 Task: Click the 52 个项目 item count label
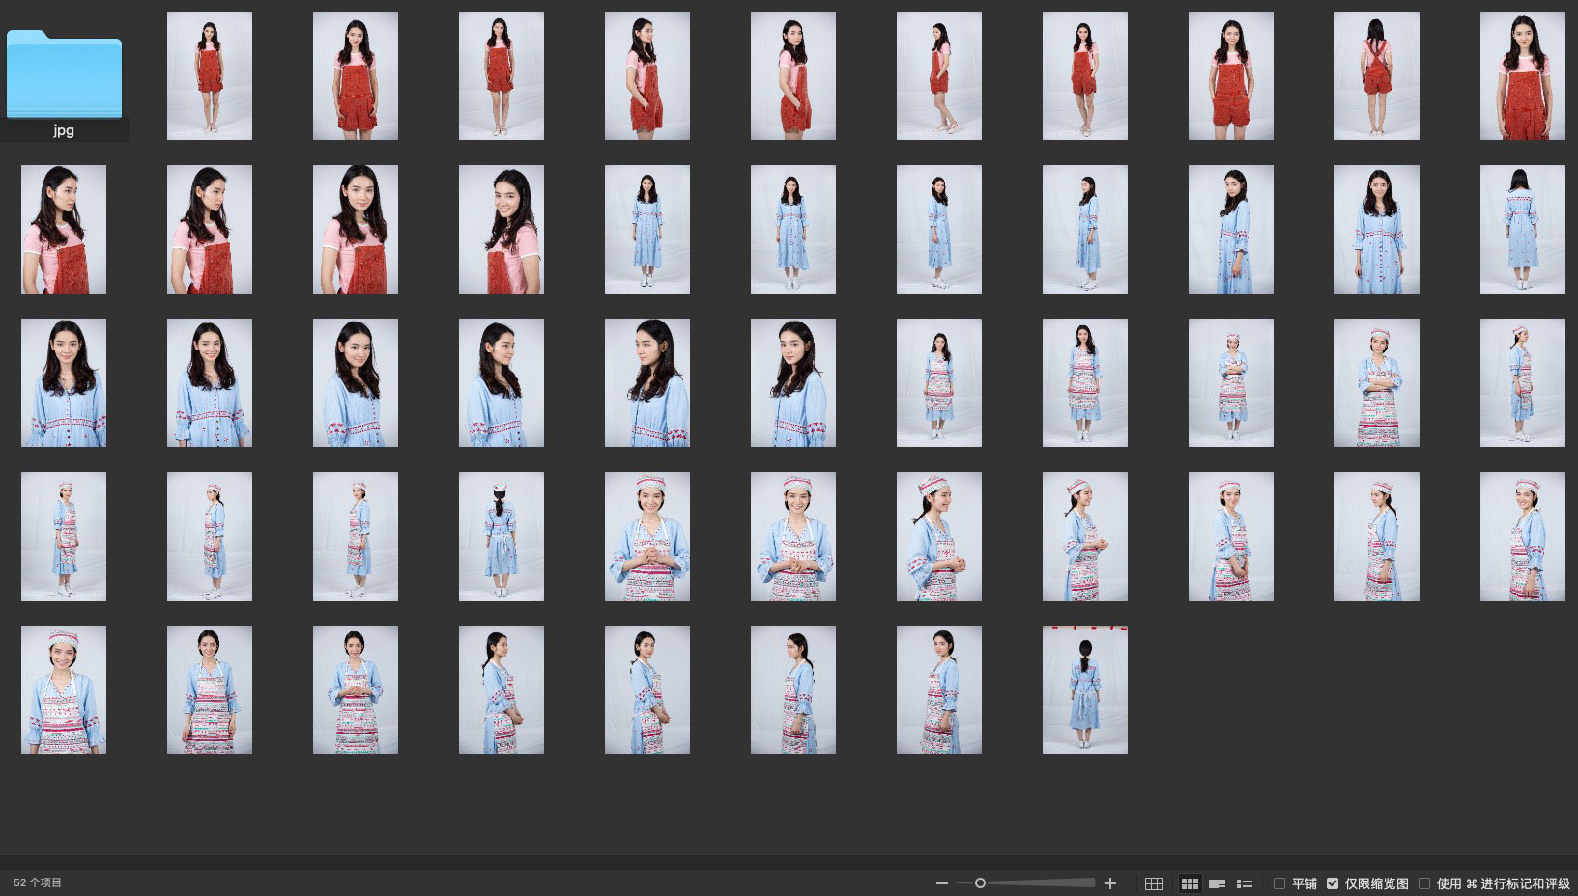[38, 882]
